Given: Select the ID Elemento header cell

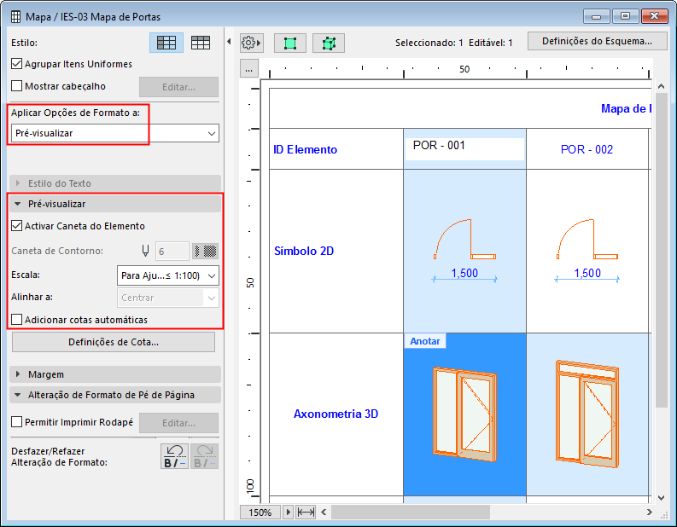Looking at the screenshot, I should [336, 149].
